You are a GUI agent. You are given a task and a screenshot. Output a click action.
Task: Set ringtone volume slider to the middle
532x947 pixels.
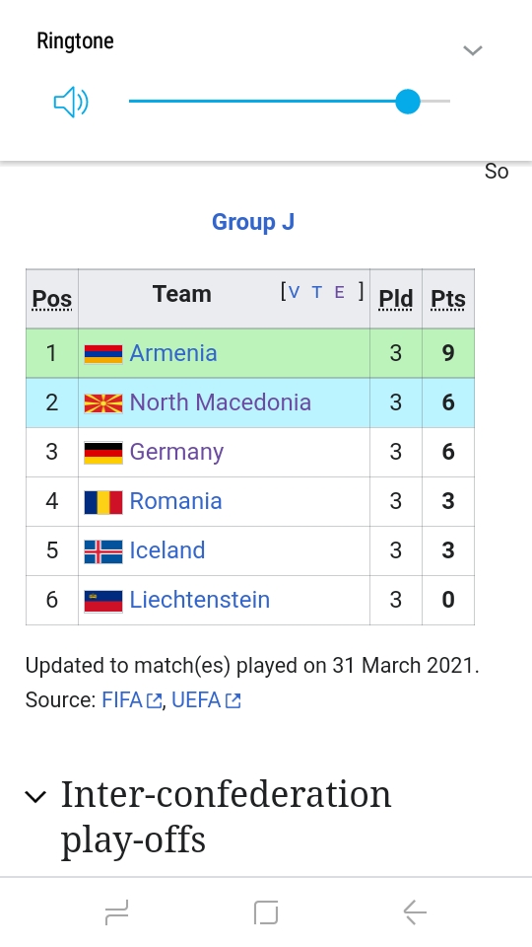click(290, 101)
